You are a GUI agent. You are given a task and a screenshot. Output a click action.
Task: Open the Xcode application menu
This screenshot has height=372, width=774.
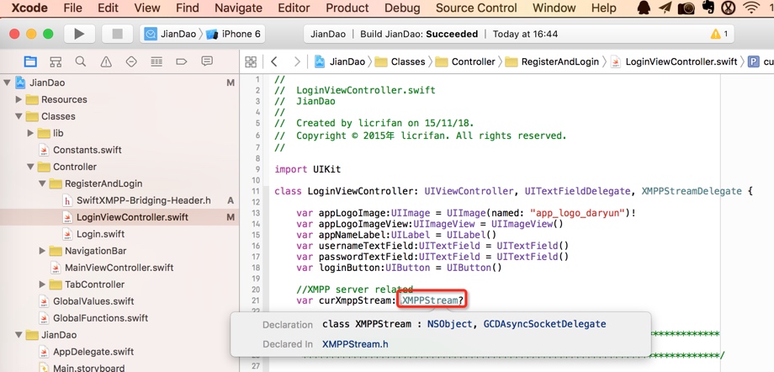pyautogui.click(x=29, y=8)
